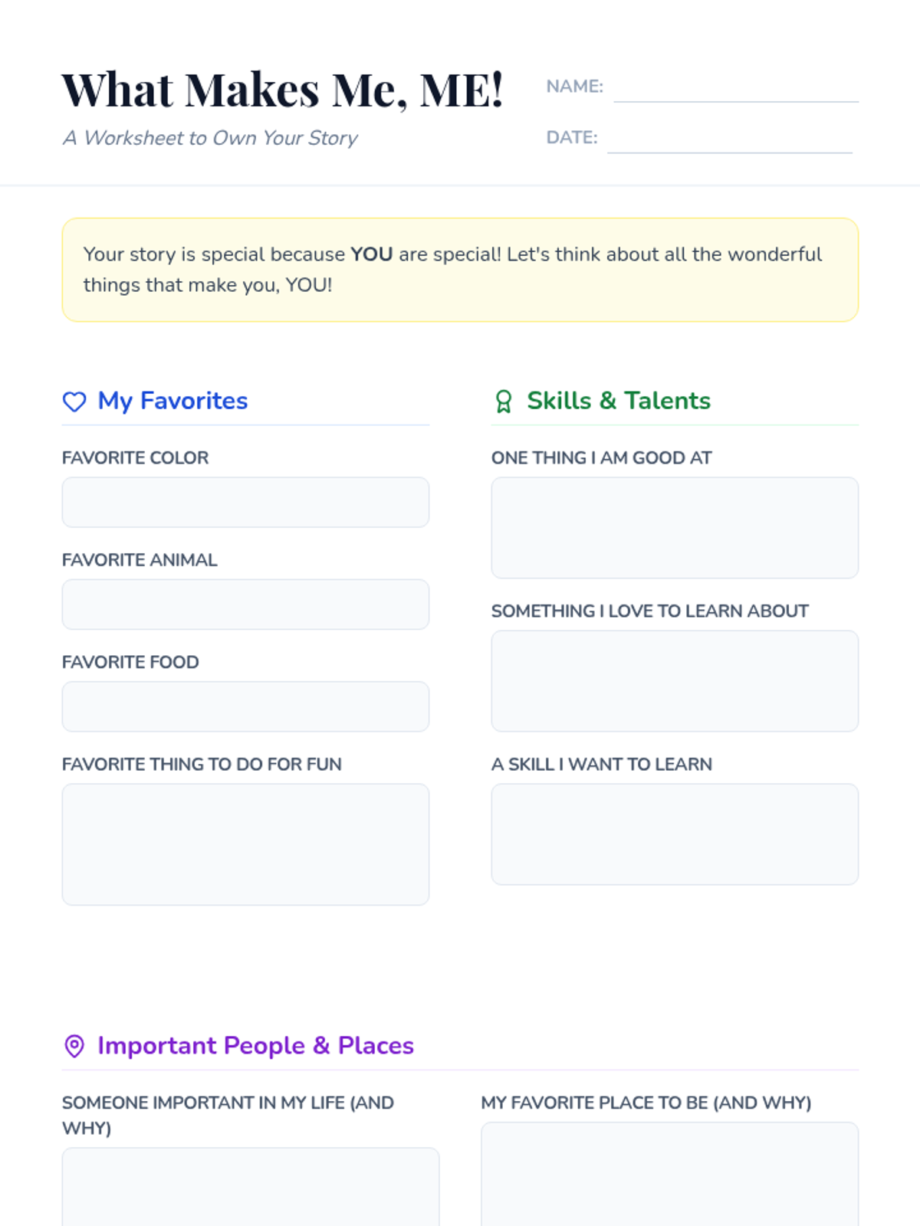Click the Name line field

pyautogui.click(x=736, y=89)
